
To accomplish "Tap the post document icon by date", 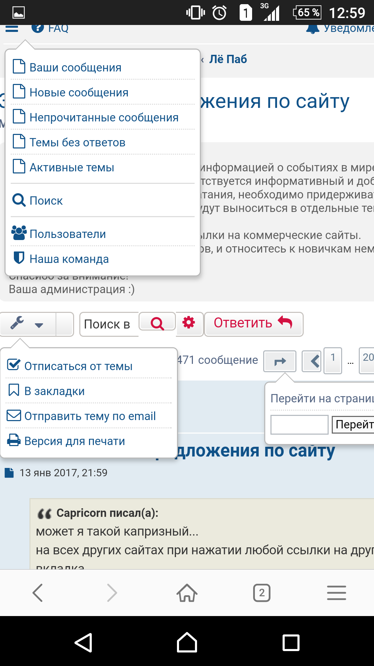I will (9, 473).
